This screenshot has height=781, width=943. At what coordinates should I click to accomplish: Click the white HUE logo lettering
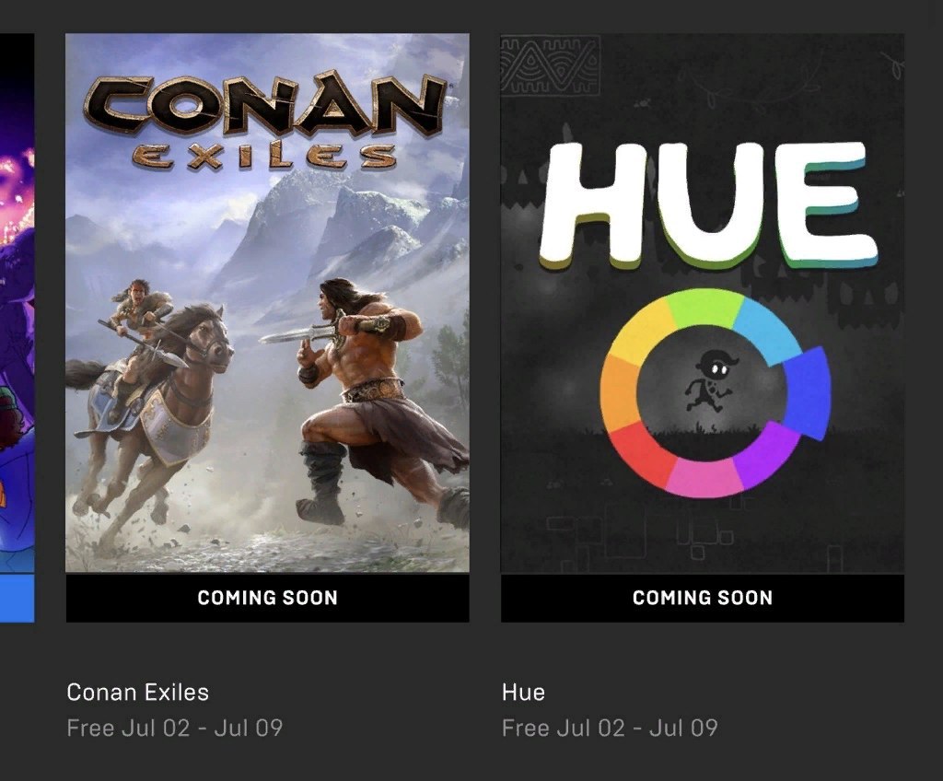point(708,204)
